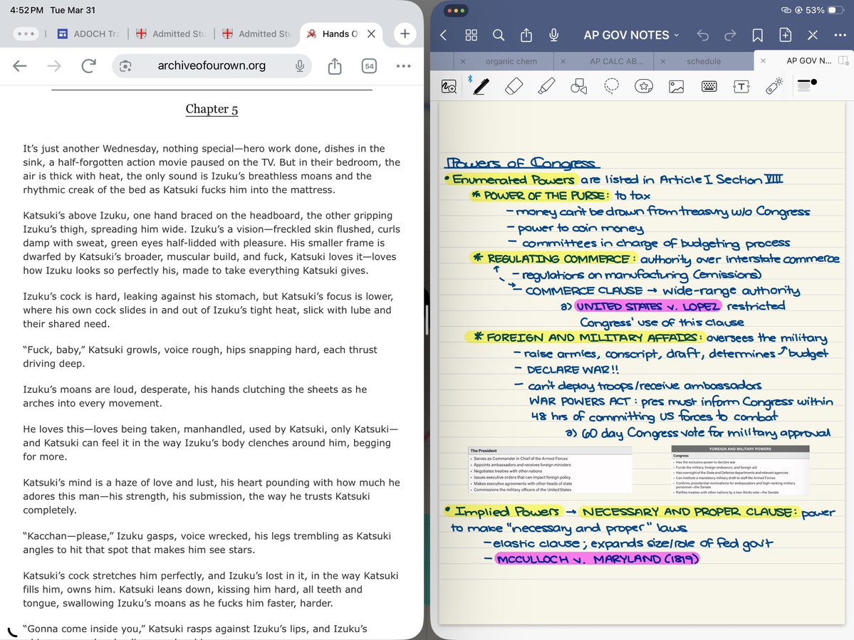Switch to the schedule tab

[703, 61]
